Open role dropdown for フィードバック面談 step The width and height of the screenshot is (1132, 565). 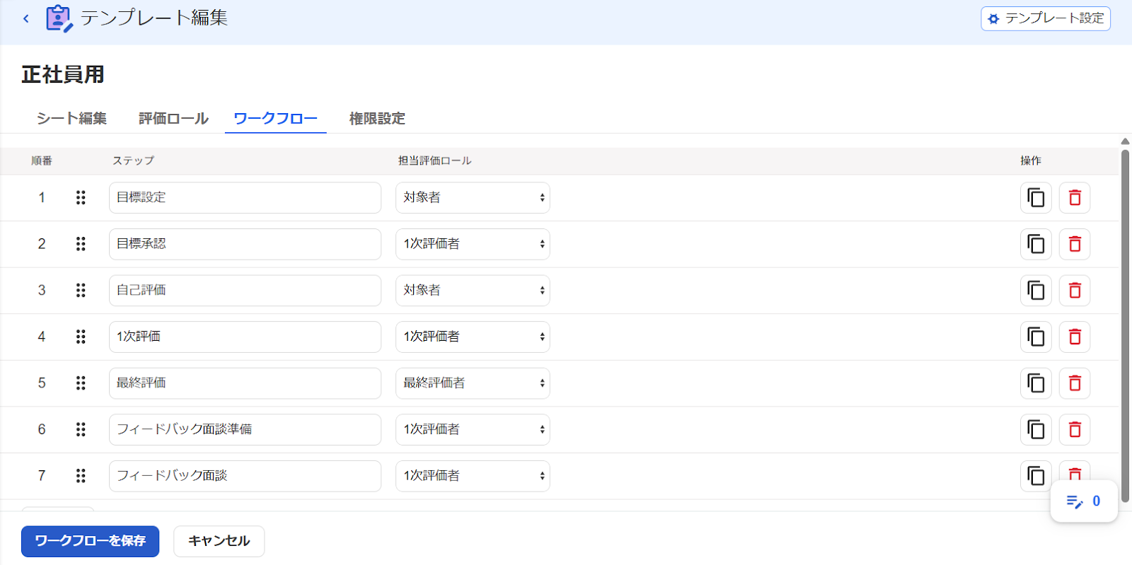tap(473, 476)
